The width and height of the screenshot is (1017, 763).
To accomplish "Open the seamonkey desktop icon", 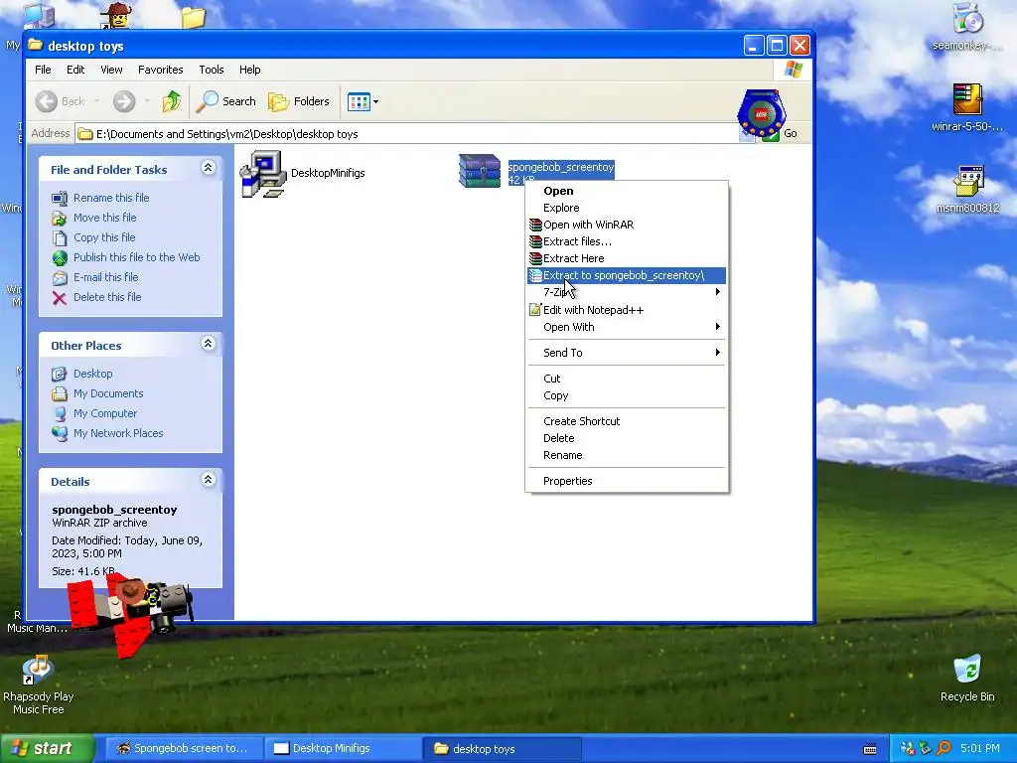I will pos(967,27).
